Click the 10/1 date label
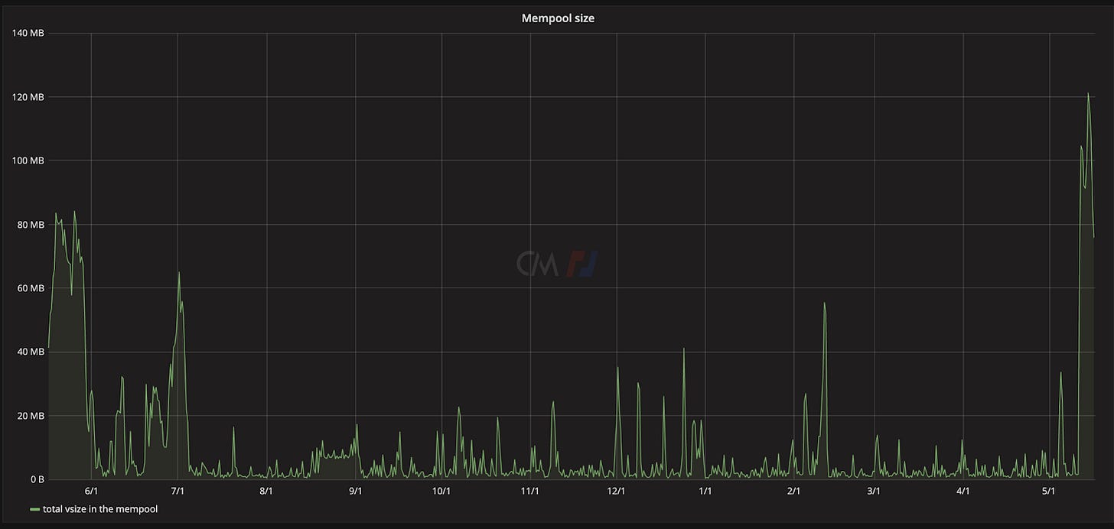Viewport: 1114px width, 529px height. pyautogui.click(x=441, y=491)
